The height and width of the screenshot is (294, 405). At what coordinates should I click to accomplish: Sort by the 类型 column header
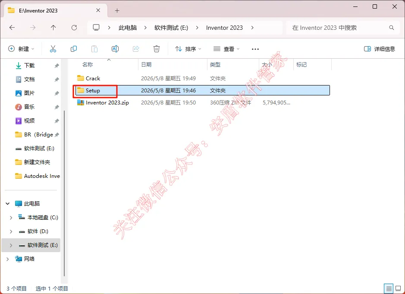215,65
